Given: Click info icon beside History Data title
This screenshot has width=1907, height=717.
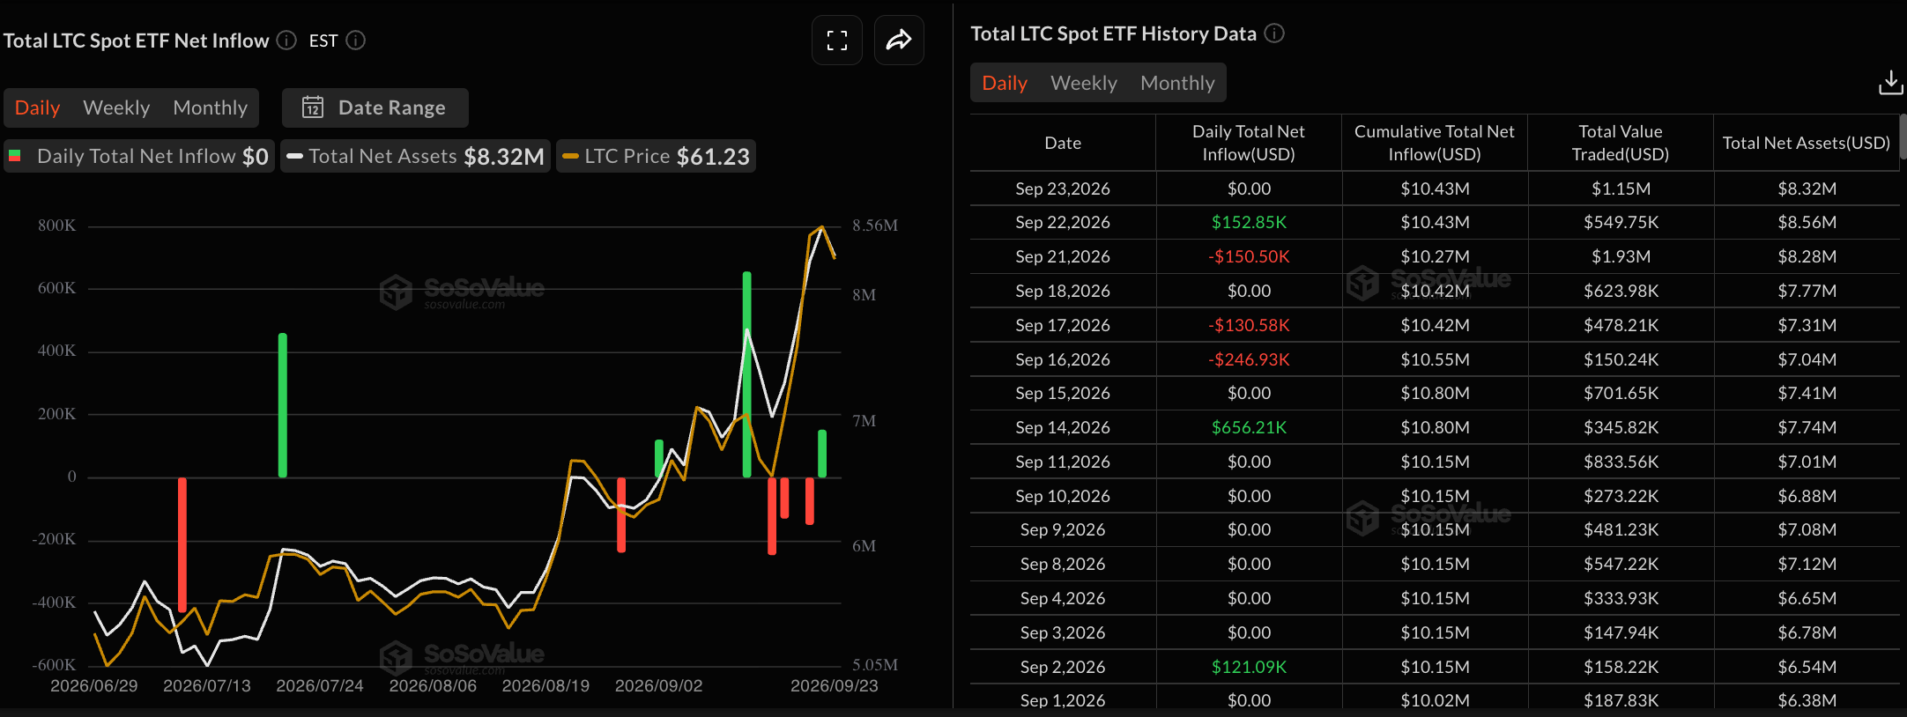Looking at the screenshot, I should [1274, 33].
